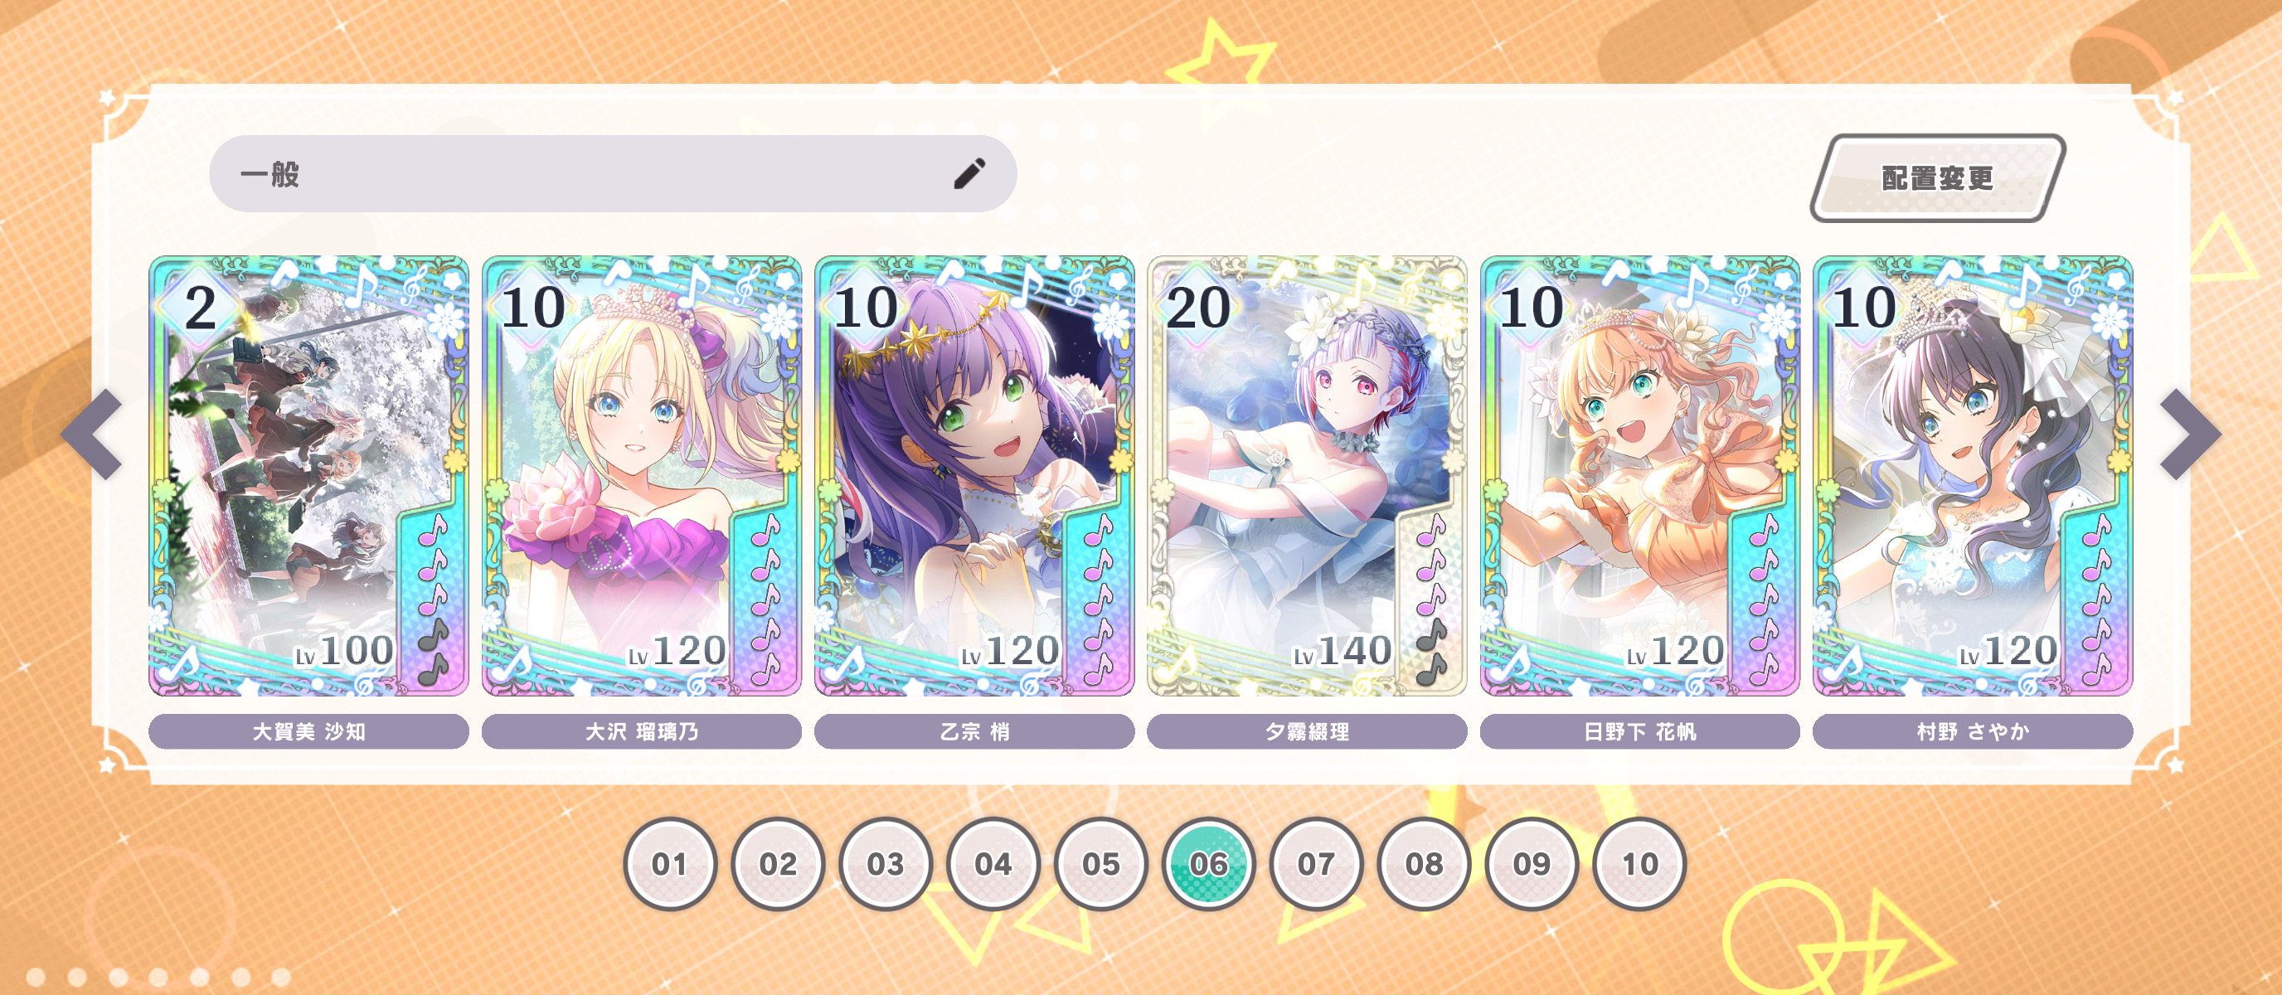Click the 一般 deck name field

613,173
